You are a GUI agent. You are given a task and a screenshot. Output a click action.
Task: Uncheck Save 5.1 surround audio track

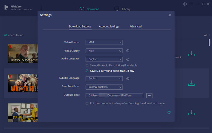(x=87, y=71)
